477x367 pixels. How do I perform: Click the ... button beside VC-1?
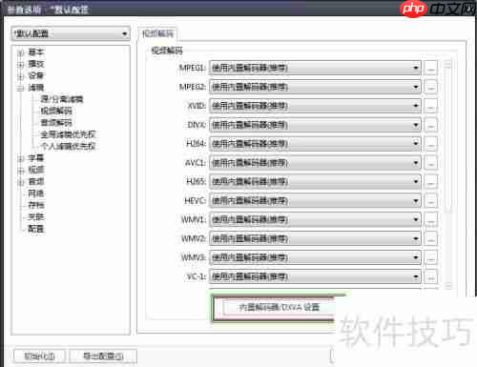click(x=430, y=276)
